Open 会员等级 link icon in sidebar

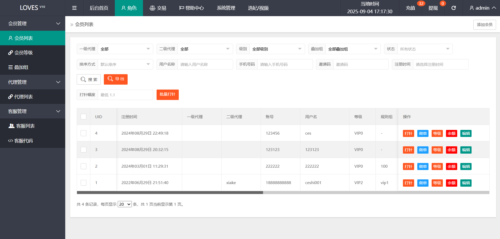pos(10,53)
